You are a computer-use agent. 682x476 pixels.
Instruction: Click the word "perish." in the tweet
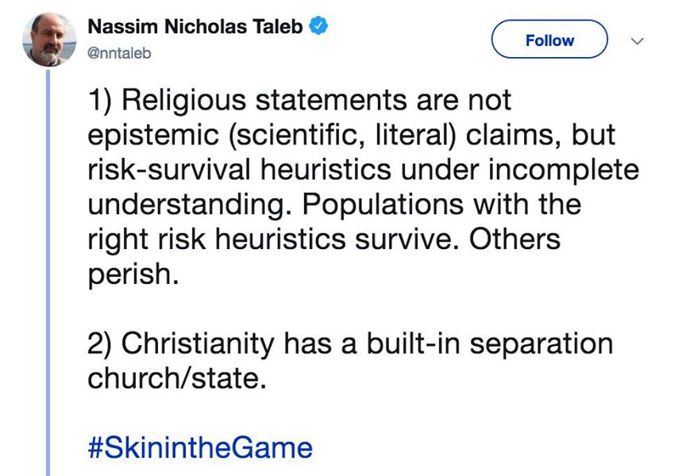(x=129, y=274)
